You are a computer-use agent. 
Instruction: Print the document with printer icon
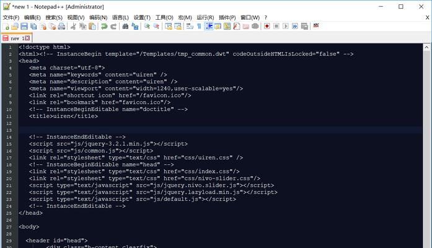(x=62, y=27)
